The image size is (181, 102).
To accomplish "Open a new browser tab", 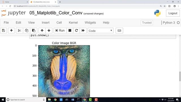I will [x=60, y=2].
